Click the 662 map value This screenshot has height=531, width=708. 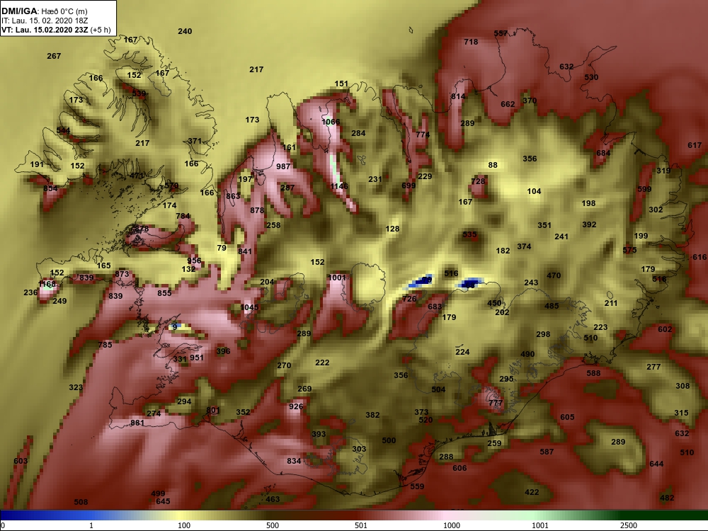[x=508, y=104]
